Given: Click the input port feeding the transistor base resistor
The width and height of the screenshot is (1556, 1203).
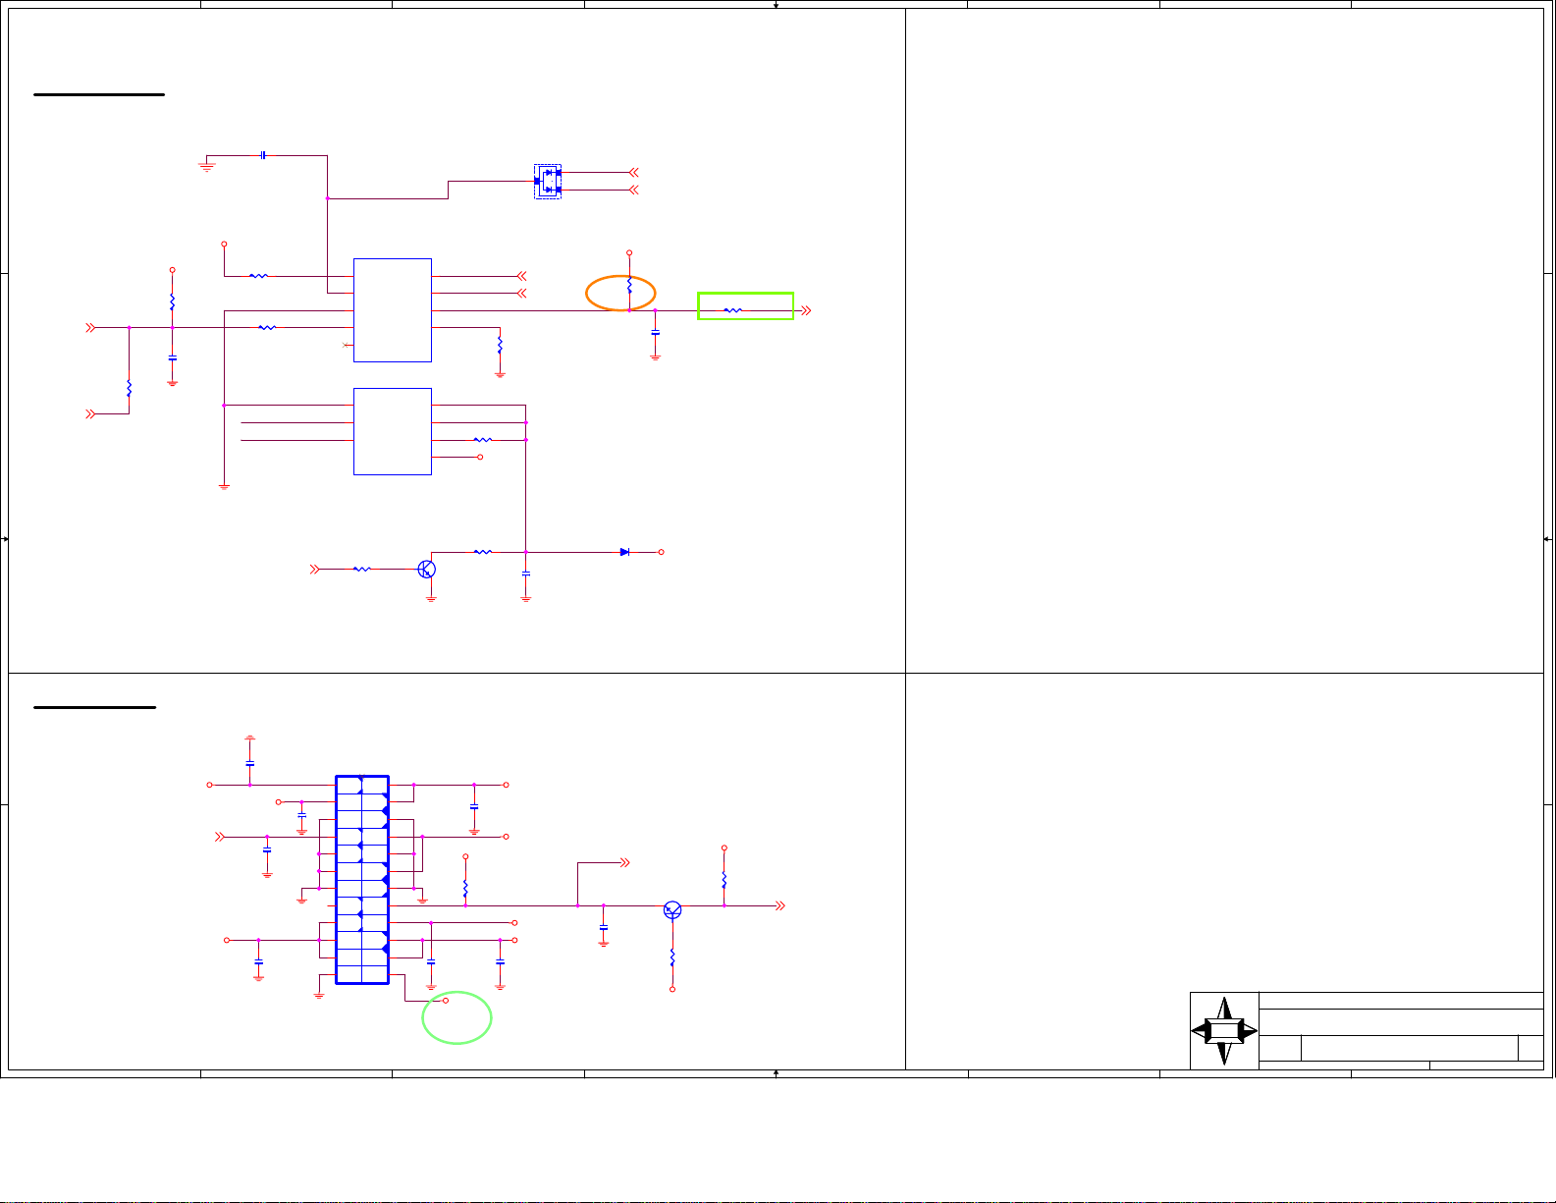Looking at the screenshot, I should [315, 569].
